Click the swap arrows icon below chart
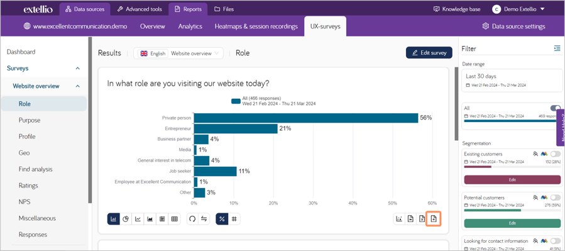Viewport: 565px width, 251px height. (204, 219)
